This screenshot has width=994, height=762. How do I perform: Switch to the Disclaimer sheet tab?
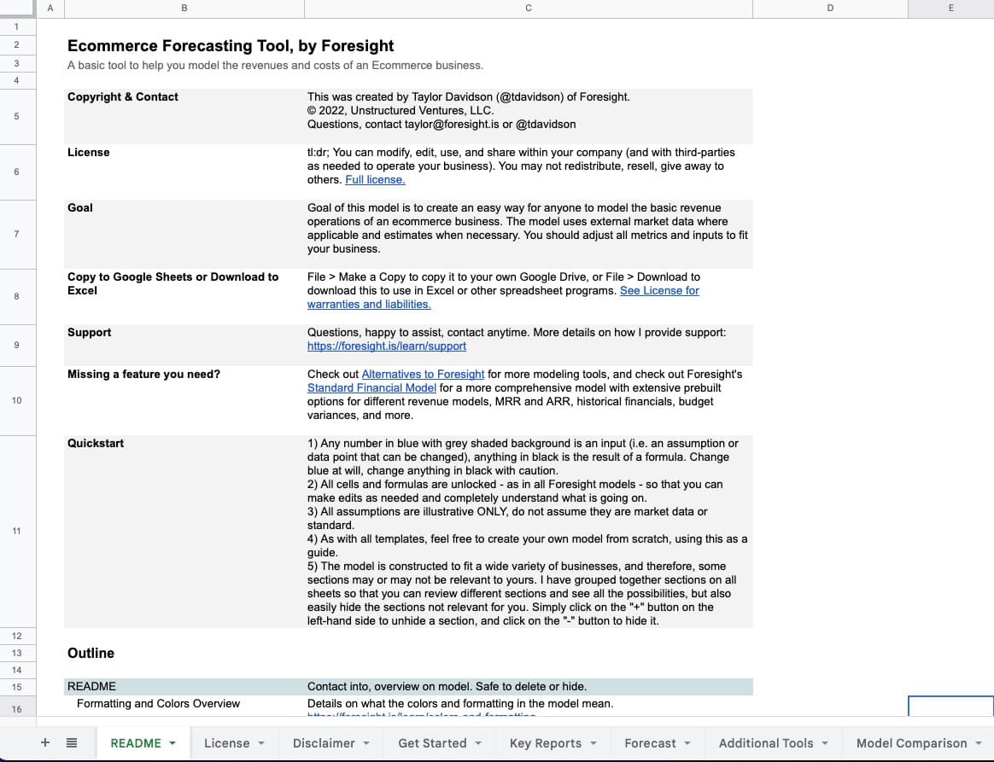pos(324,743)
